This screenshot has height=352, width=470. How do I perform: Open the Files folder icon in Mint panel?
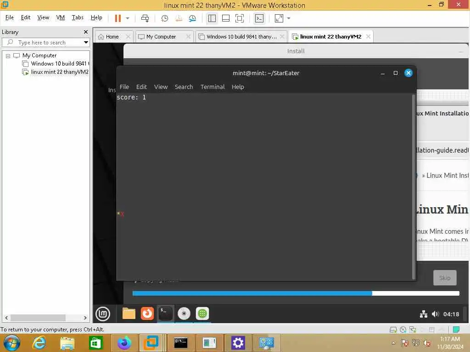tap(129, 313)
